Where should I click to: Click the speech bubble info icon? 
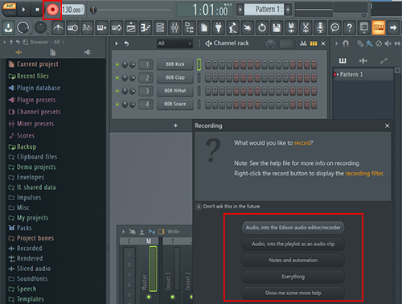[x=334, y=27]
